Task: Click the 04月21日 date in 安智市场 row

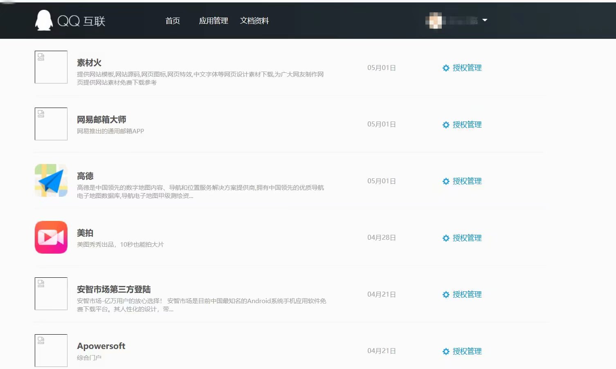Action: pos(382,295)
